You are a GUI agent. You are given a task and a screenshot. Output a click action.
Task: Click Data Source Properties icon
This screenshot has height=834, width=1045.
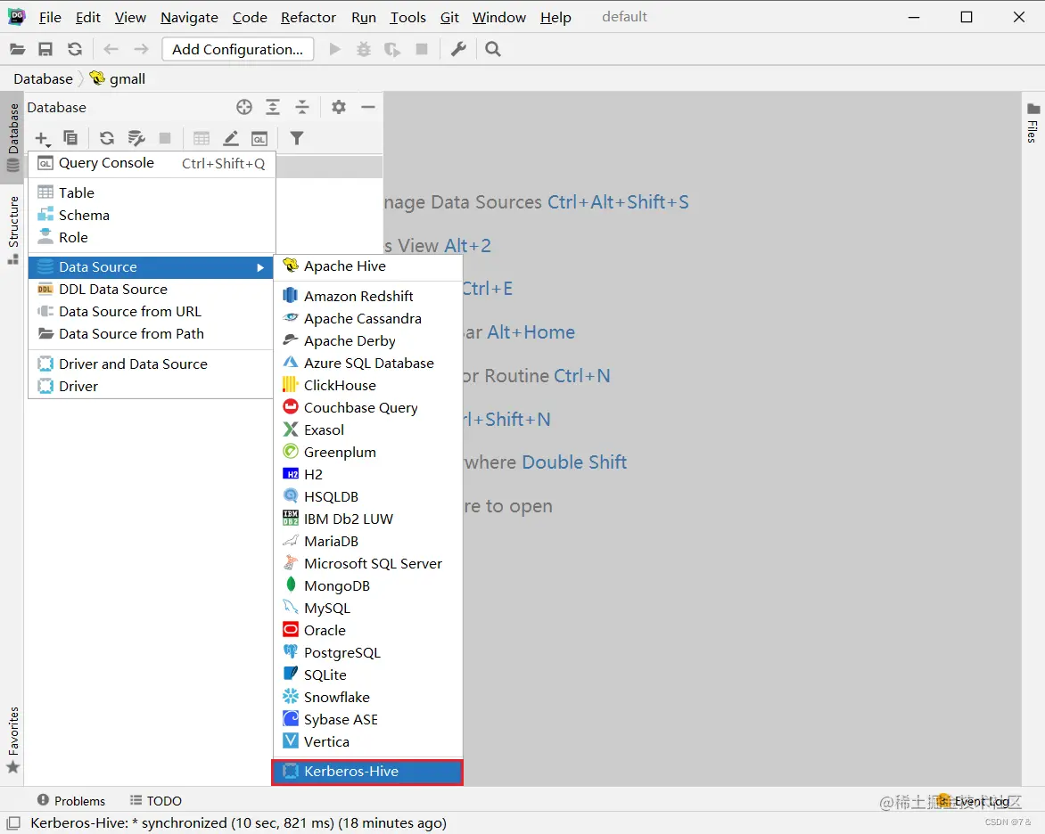(136, 138)
